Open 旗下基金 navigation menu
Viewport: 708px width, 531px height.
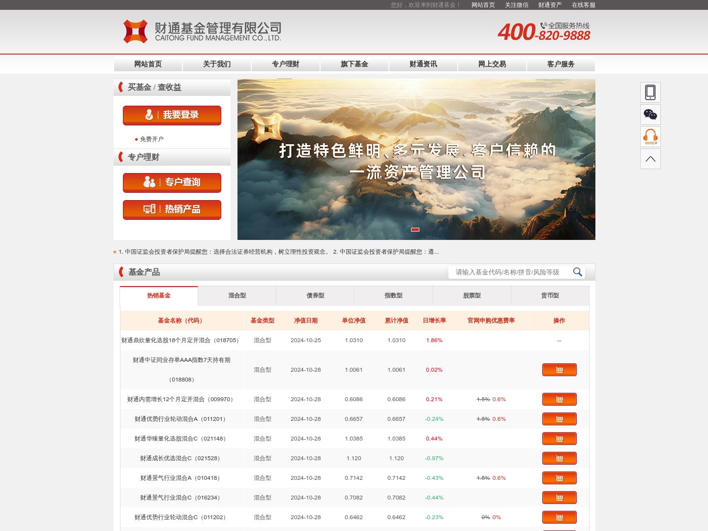coord(354,64)
